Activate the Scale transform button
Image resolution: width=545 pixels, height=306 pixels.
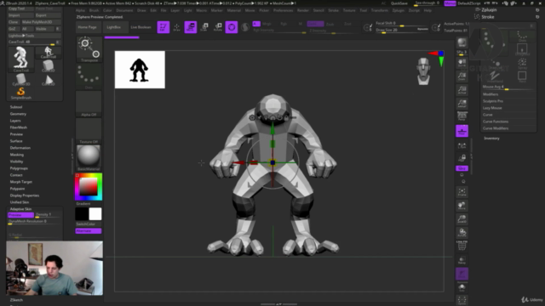(x=204, y=27)
